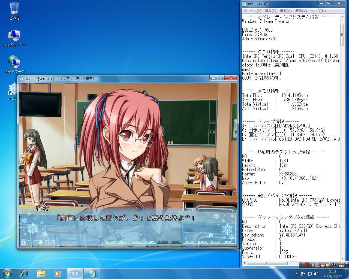
Task: Launch Internet Explorer from the taskbar
Action: pos(25,274)
